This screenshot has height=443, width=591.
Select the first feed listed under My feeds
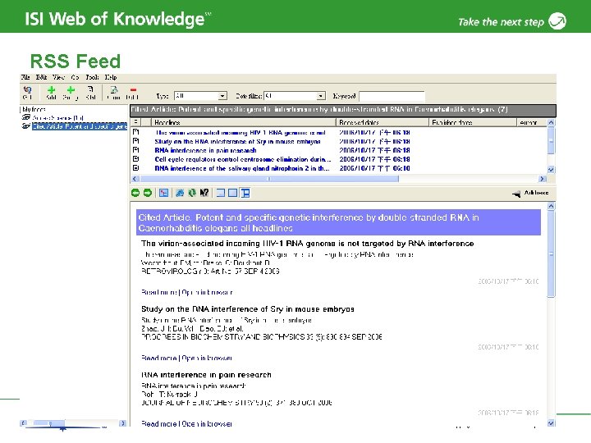pos(58,117)
